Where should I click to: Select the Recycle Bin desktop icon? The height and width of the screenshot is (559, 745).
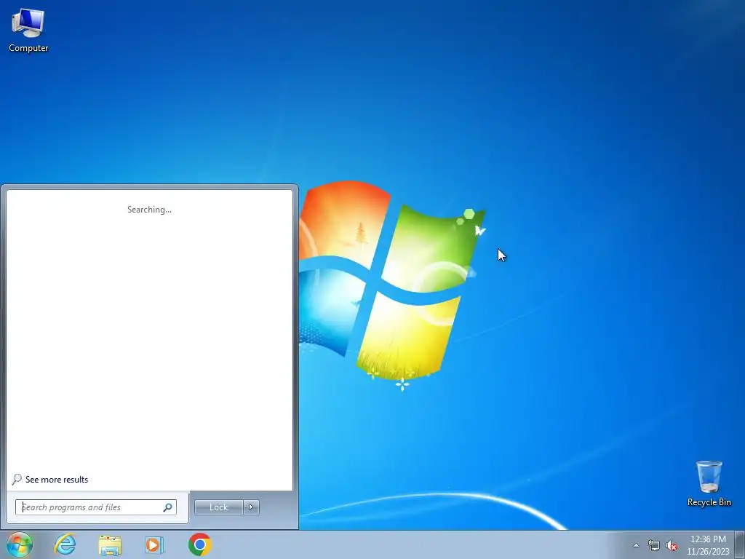(709, 483)
